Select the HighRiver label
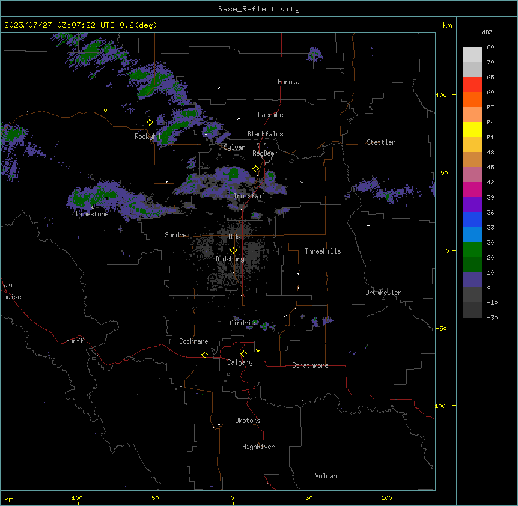This screenshot has width=518, height=506. (x=258, y=447)
